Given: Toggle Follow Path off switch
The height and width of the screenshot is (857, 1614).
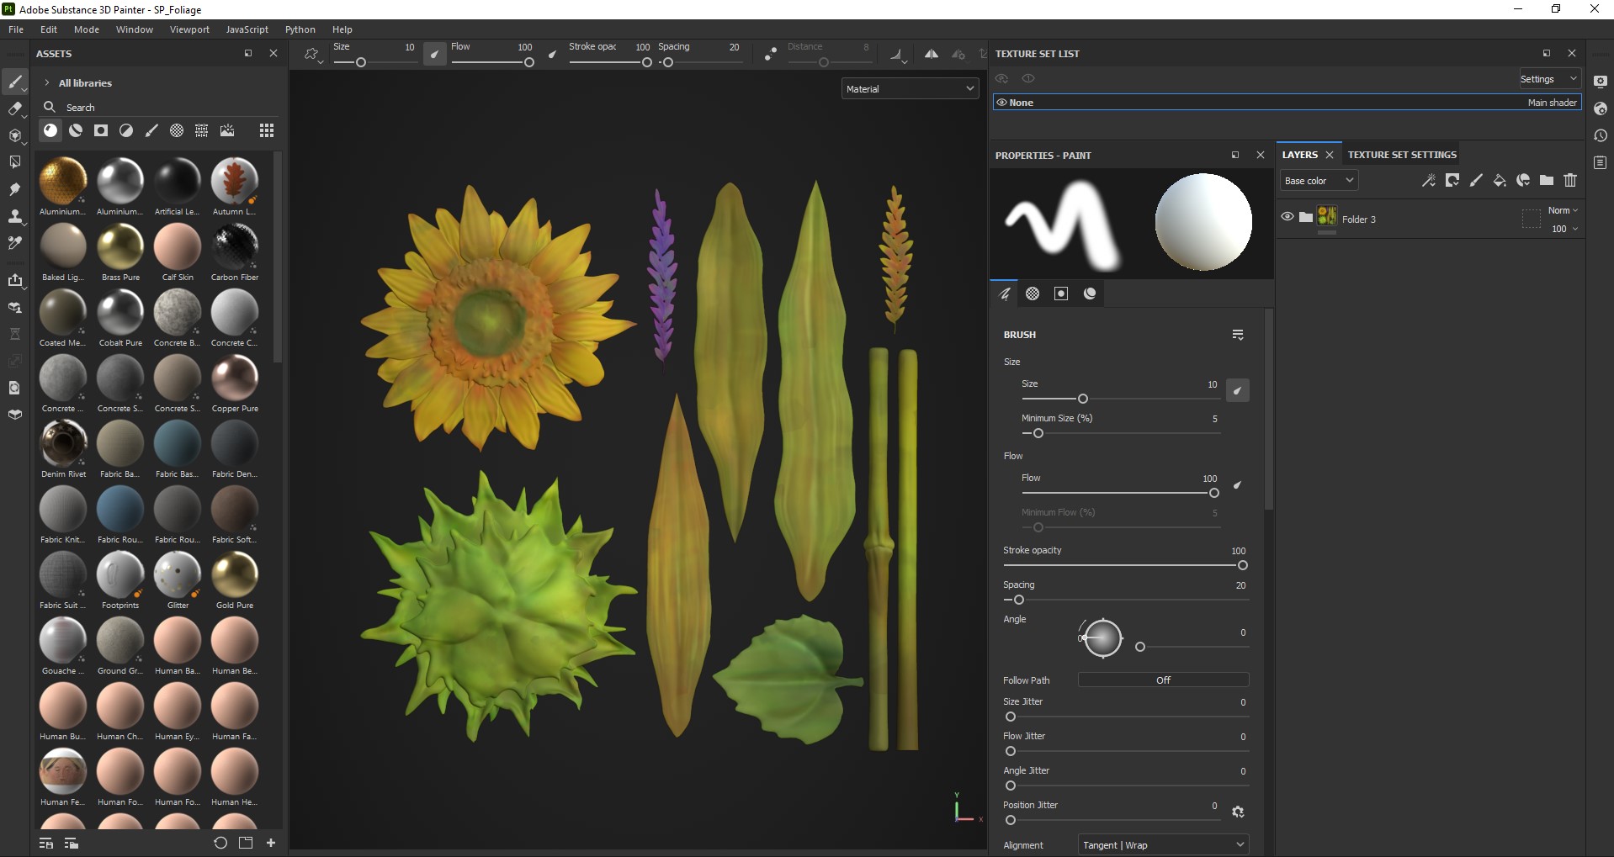Looking at the screenshot, I should 1162,680.
